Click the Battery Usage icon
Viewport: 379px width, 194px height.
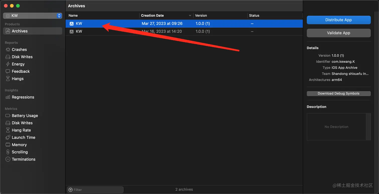(8, 116)
